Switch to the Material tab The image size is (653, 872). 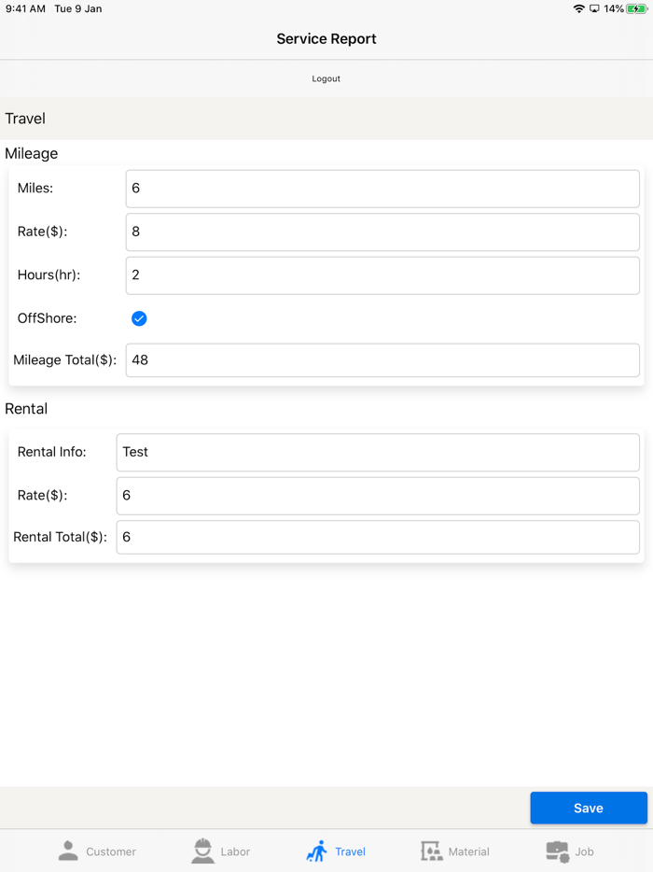coord(455,851)
